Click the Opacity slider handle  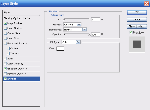pyautogui.click(x=89, y=35)
